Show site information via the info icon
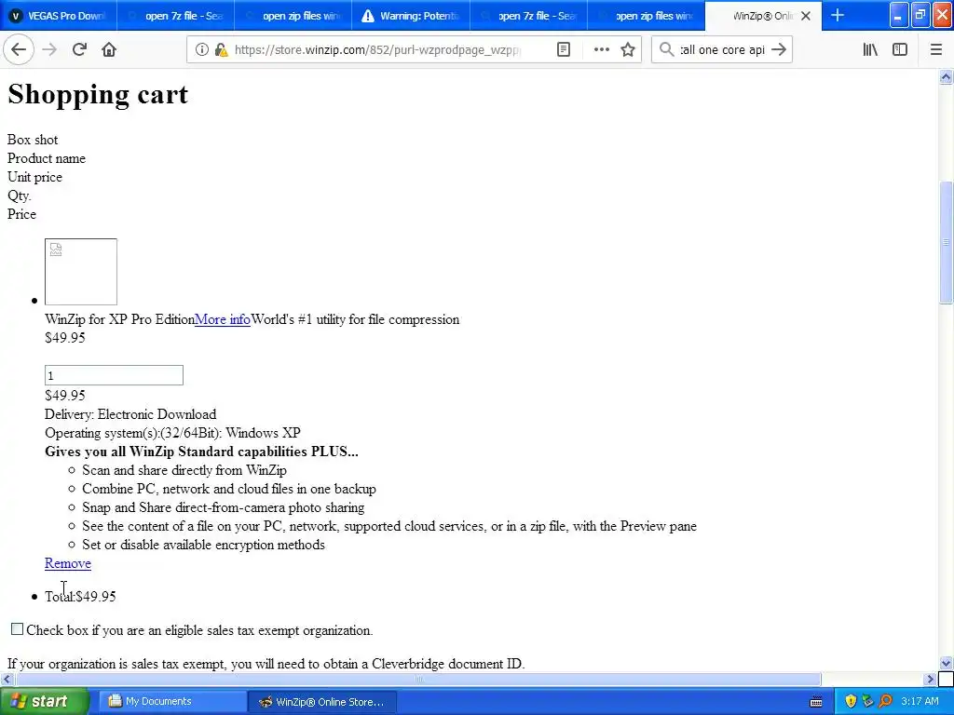The image size is (954, 715). pos(201,49)
